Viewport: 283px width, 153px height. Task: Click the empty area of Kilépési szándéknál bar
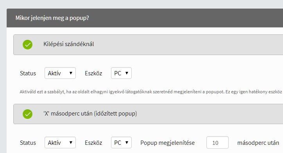coord(190,45)
